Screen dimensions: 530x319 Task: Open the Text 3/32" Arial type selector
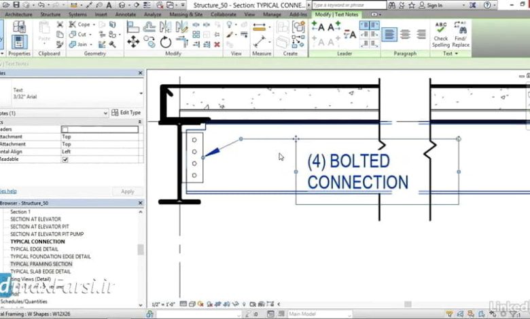(71, 94)
